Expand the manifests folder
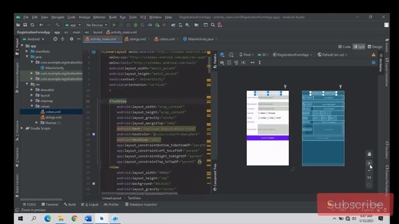This screenshot has height=224, width=399. pyautogui.click(x=27, y=51)
